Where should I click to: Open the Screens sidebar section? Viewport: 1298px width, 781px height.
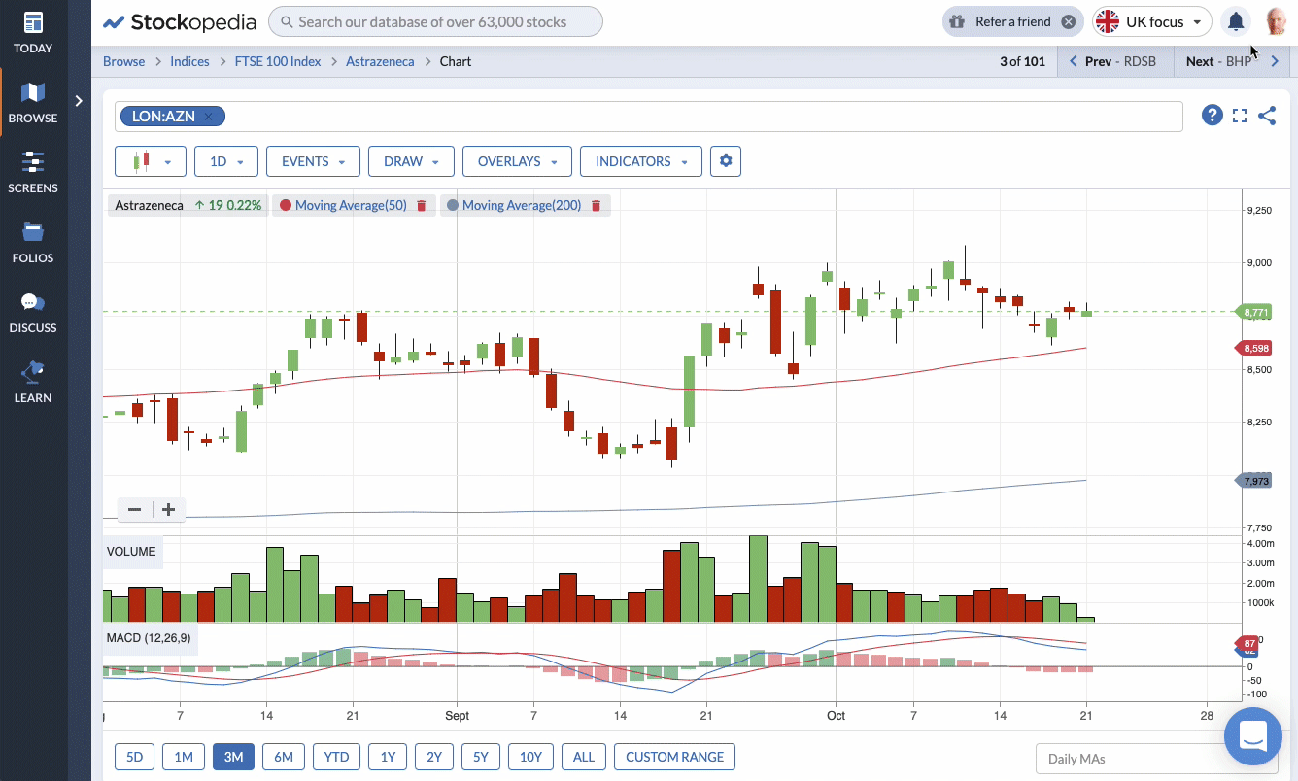pos(33,173)
